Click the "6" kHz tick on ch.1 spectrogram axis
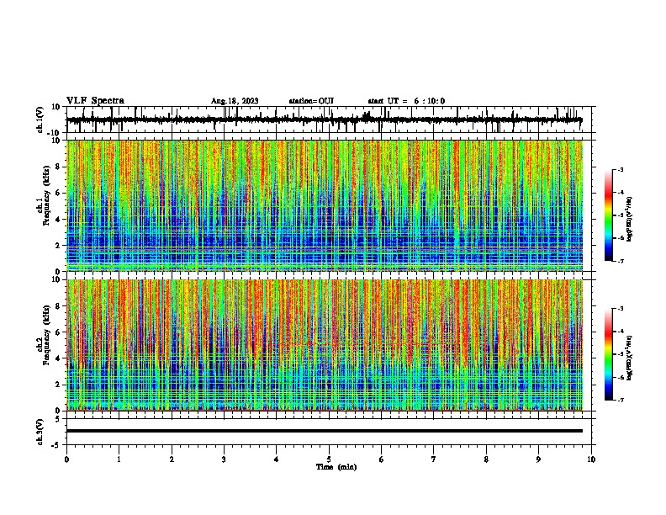Screen dimensions: 666x515 58,194
